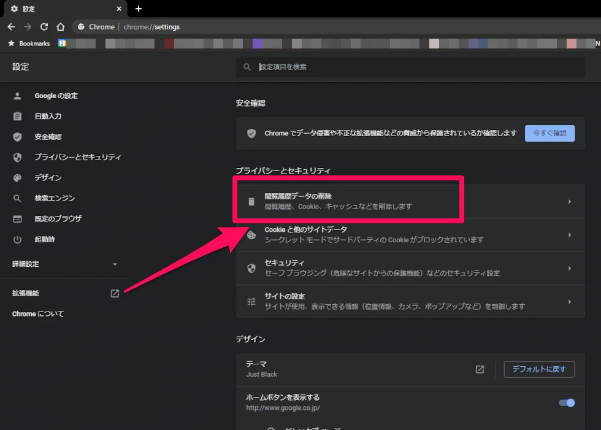
Task: Click the back navigation arrow
Action: point(11,26)
